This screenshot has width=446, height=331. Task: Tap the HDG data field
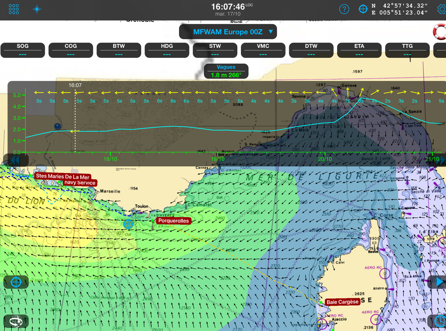167,50
